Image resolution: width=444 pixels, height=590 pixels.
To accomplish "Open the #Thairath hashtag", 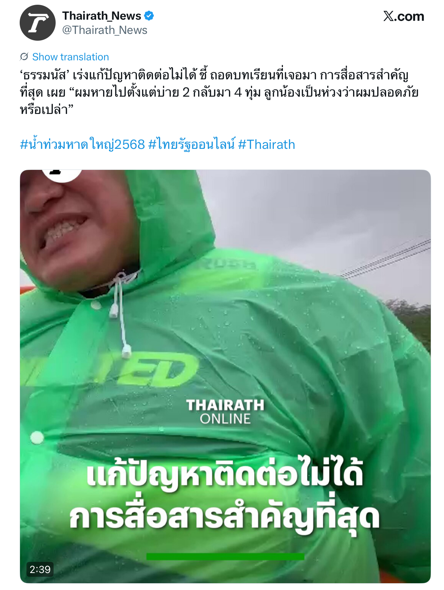I will (x=267, y=144).
